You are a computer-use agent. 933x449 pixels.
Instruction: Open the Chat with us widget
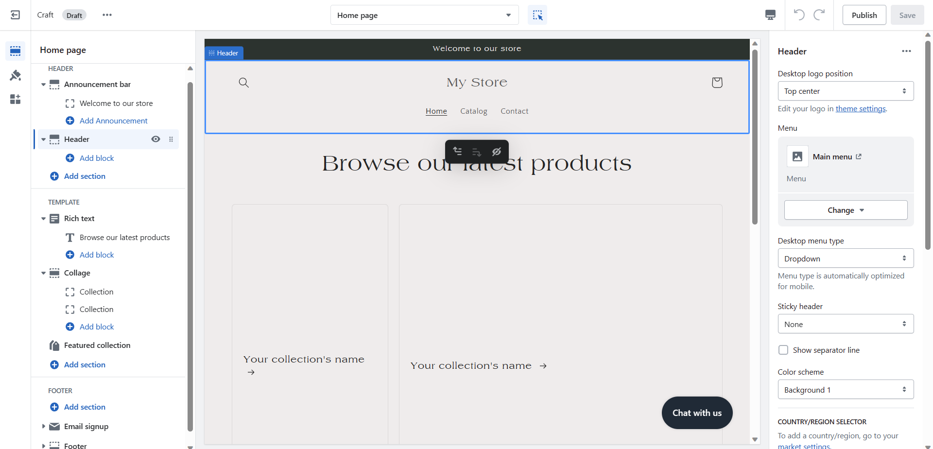click(697, 413)
